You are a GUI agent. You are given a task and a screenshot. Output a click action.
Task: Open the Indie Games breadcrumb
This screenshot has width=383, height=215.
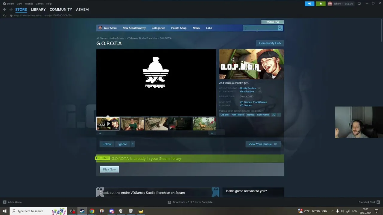(x=117, y=38)
